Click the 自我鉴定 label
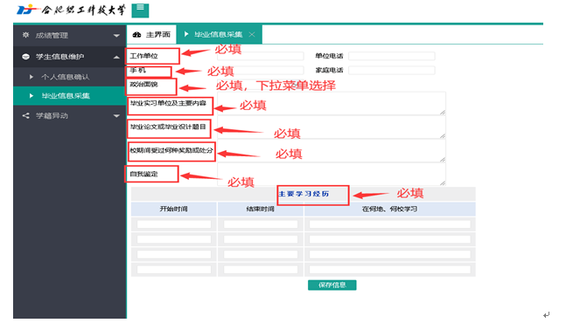The height and width of the screenshot is (330, 573). click(144, 174)
